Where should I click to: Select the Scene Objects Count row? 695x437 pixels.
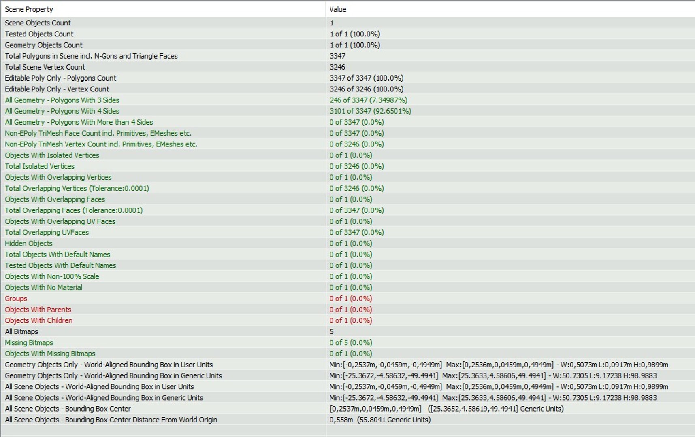(348, 23)
